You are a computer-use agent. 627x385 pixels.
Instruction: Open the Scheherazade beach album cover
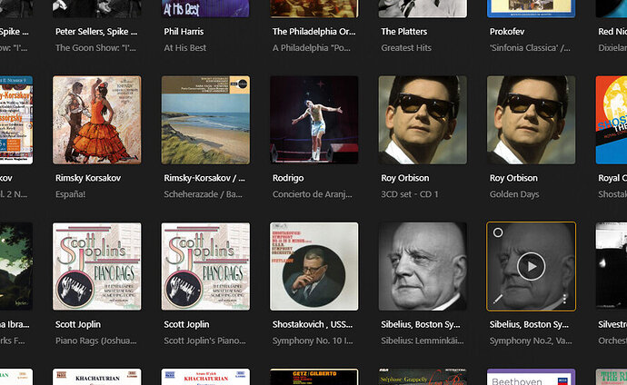click(205, 120)
